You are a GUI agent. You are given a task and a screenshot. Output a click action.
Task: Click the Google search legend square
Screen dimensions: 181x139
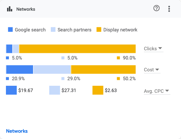[x=10, y=30]
